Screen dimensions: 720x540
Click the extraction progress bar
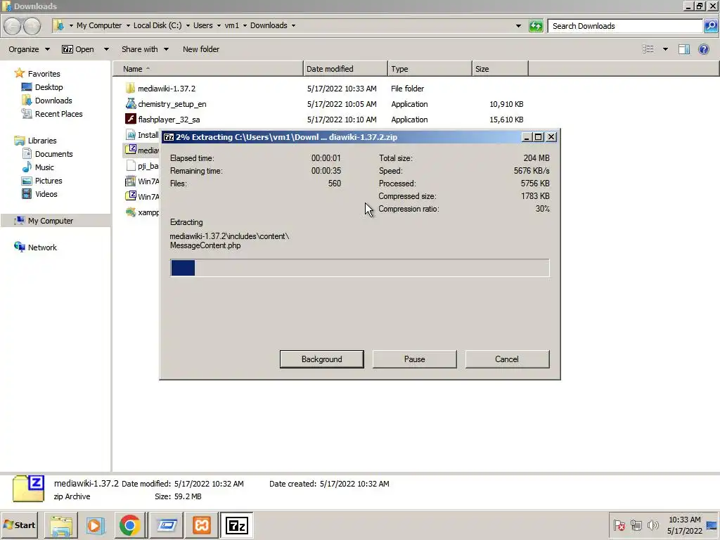pos(359,268)
